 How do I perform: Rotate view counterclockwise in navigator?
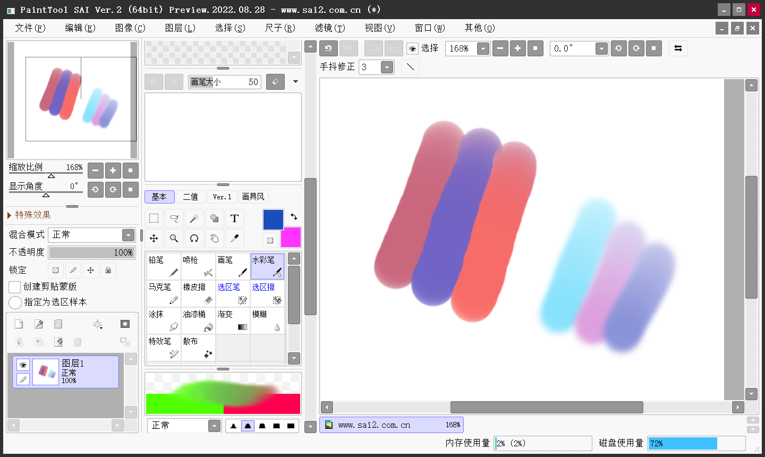click(95, 189)
